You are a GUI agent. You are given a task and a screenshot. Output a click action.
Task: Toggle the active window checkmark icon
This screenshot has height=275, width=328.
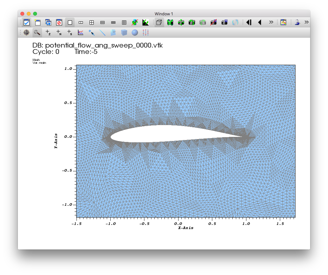tap(26, 22)
